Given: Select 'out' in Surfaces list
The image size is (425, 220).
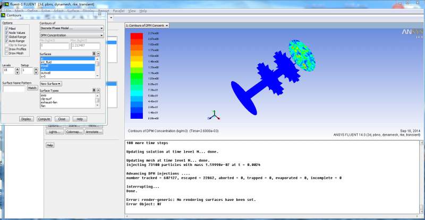Looking at the screenshot, I should coord(67,69).
